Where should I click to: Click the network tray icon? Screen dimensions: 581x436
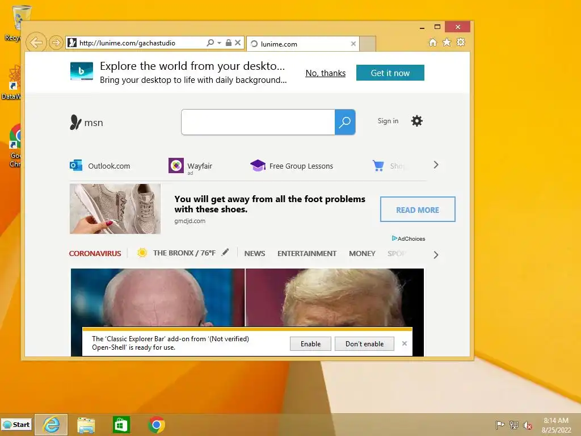514,425
